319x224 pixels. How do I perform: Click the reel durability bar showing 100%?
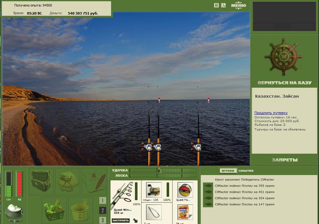168,190
